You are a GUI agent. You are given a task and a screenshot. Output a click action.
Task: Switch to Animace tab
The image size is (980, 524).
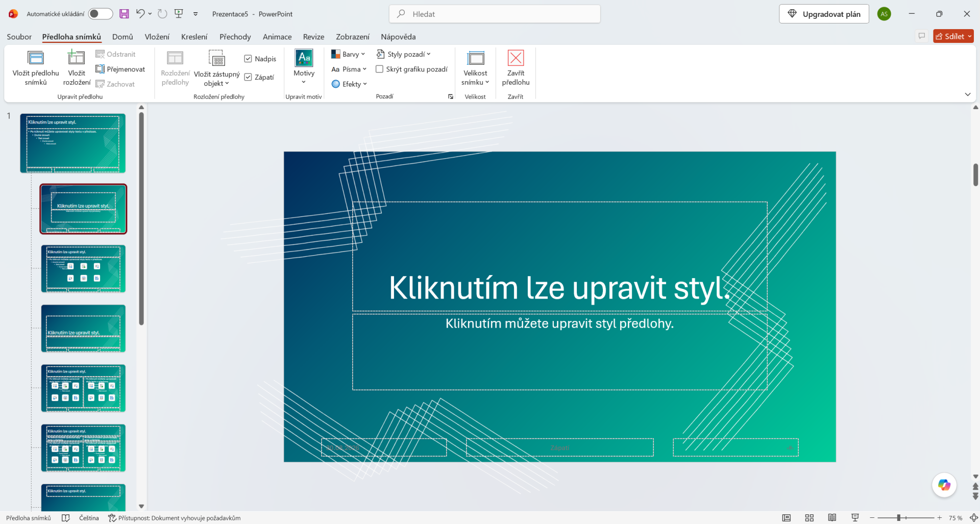277,37
